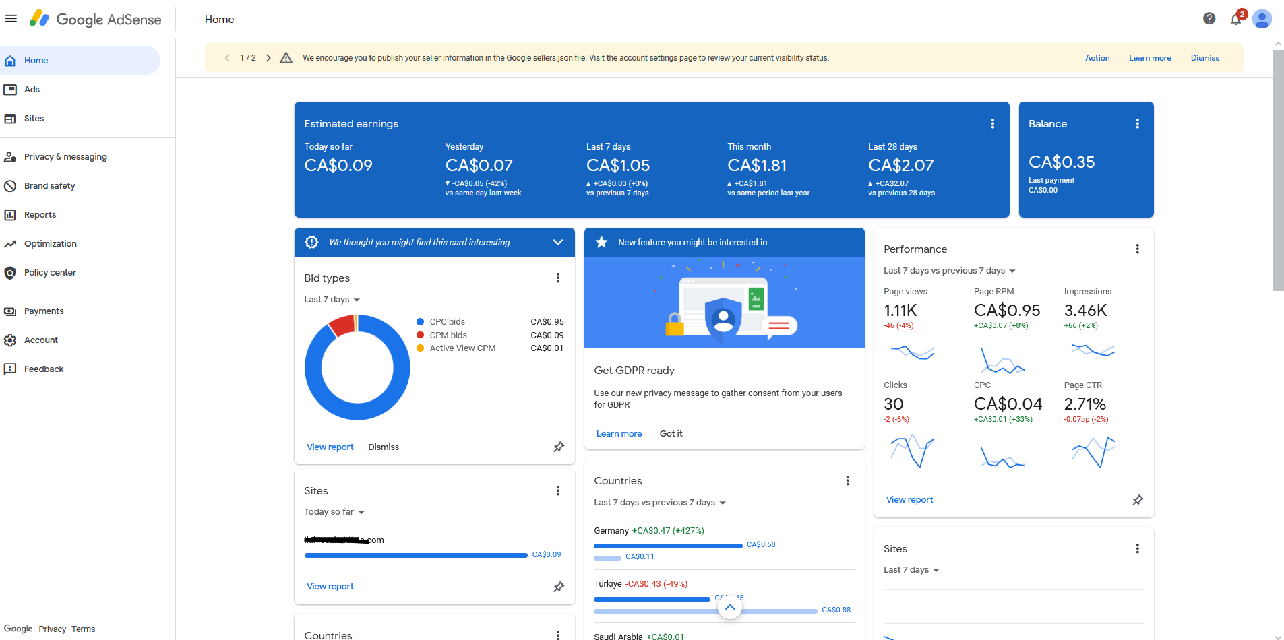The image size is (1284, 640).
Task: Dismiss the seller information banner
Action: [1204, 58]
